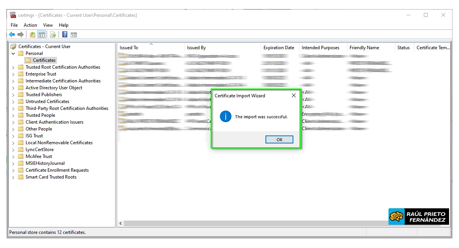459x248 pixels.
Task: Collapse the Personal folder node
Action: click(x=13, y=53)
